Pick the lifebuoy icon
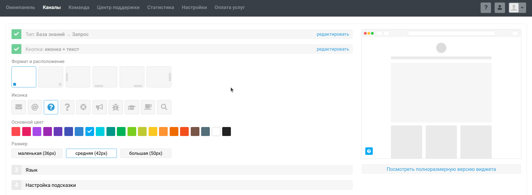The height and width of the screenshot is (195, 532). coord(83,107)
